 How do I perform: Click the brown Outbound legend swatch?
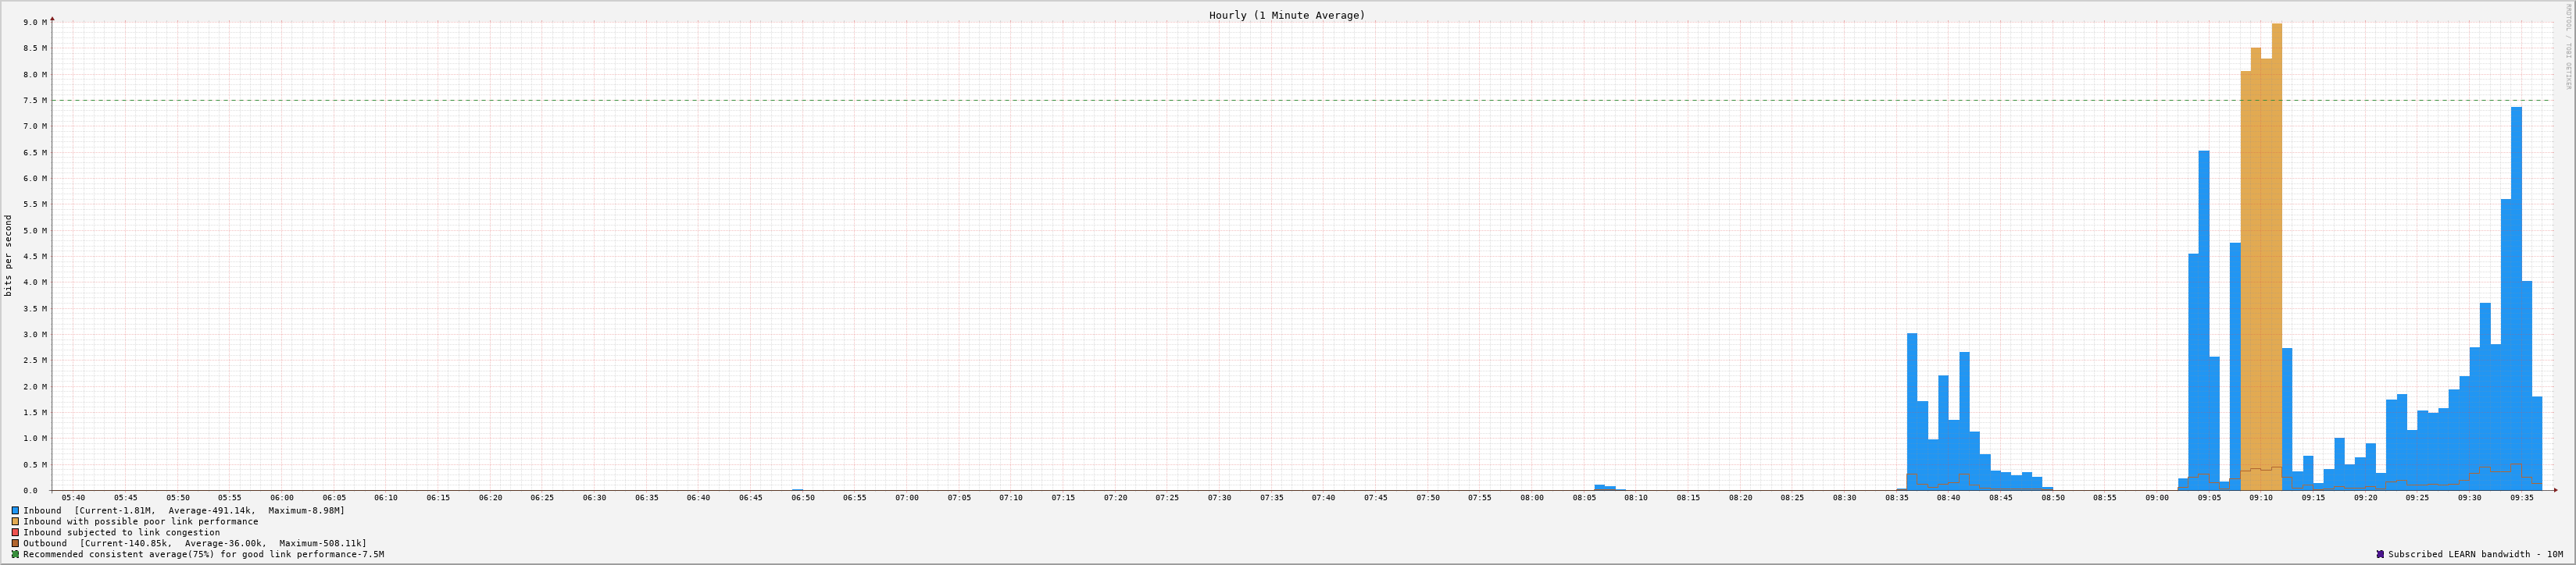coord(15,543)
